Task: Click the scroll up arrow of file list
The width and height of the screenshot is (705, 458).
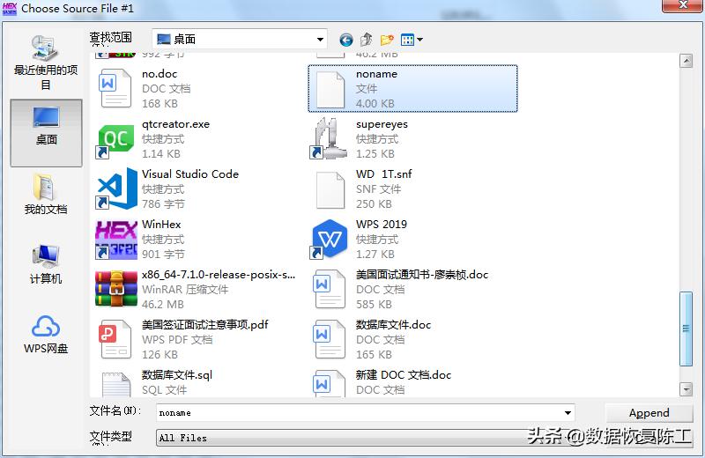Action: 686,61
